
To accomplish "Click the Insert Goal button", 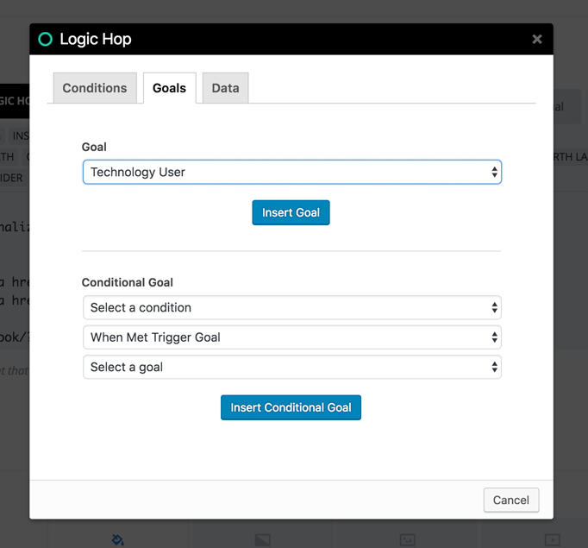I will pyautogui.click(x=291, y=212).
